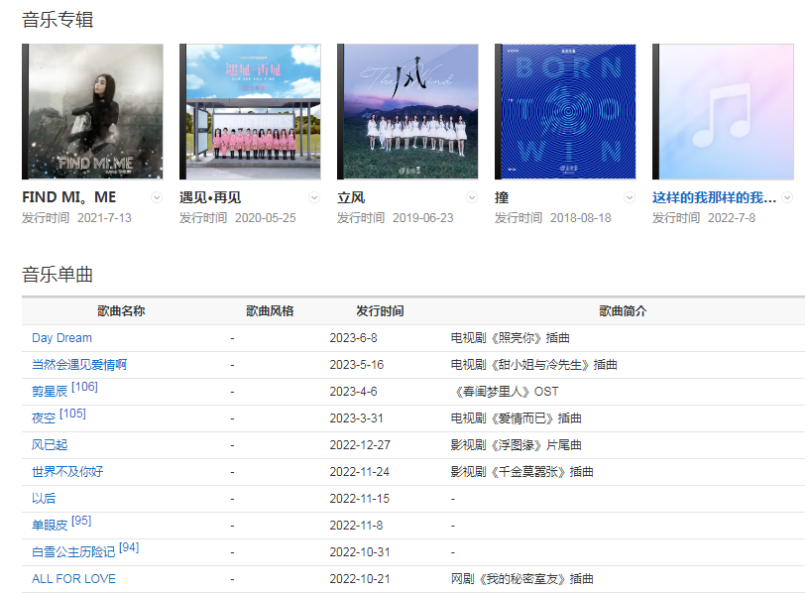The image size is (809, 593).
Task: Open reference 105 footnote beside 夜空
Action: coord(72,414)
